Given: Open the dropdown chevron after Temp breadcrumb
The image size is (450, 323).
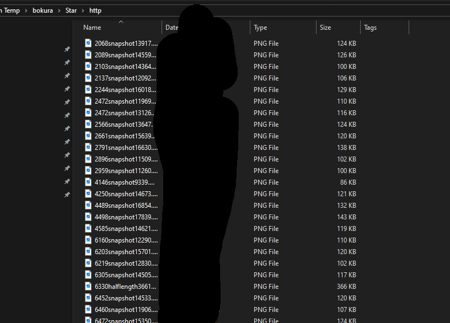Looking at the screenshot, I should pyautogui.click(x=26, y=10).
